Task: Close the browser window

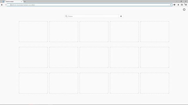Action: 186,1
